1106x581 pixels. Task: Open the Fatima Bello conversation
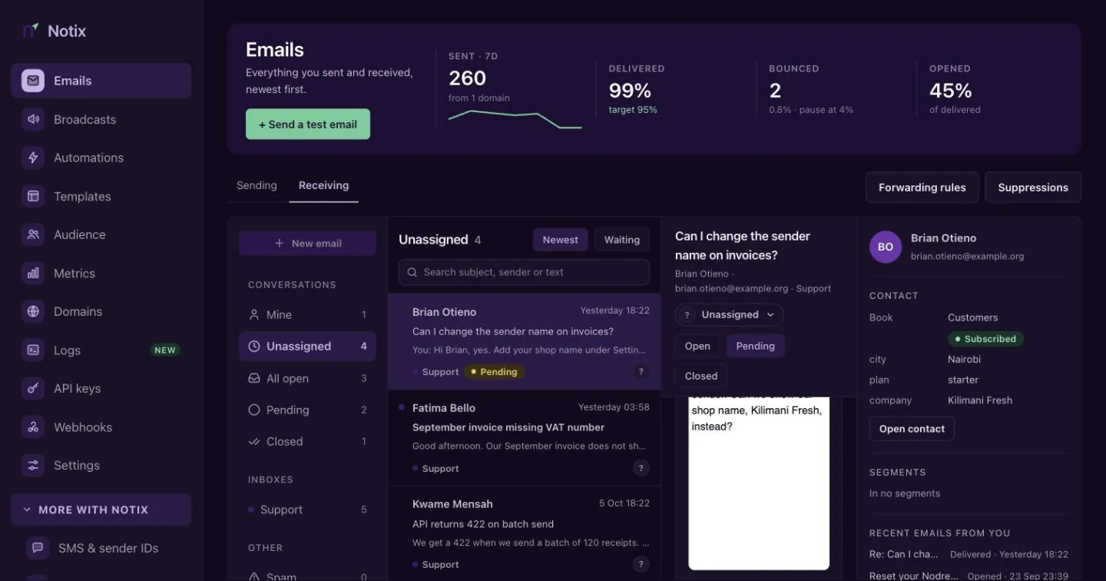(x=525, y=438)
